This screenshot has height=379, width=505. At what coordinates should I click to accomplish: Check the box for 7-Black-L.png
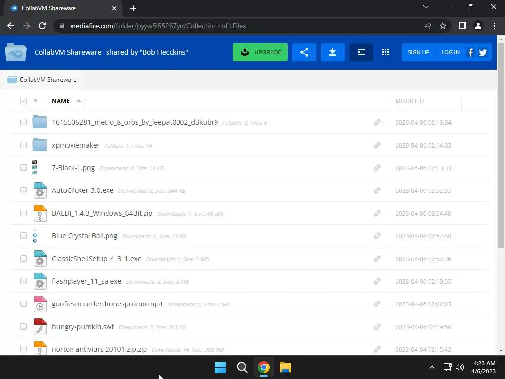[23, 168]
